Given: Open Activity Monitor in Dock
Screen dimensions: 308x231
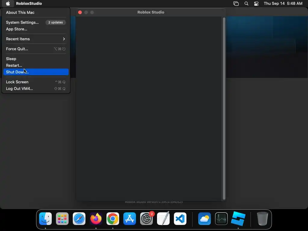Looking at the screenshot, I should point(221,219).
